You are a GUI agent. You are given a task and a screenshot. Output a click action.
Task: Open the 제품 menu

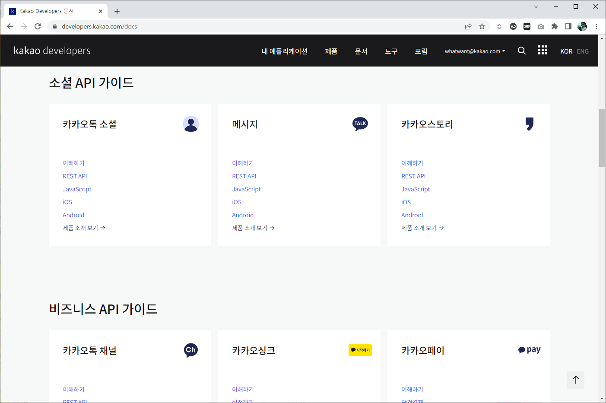point(331,51)
